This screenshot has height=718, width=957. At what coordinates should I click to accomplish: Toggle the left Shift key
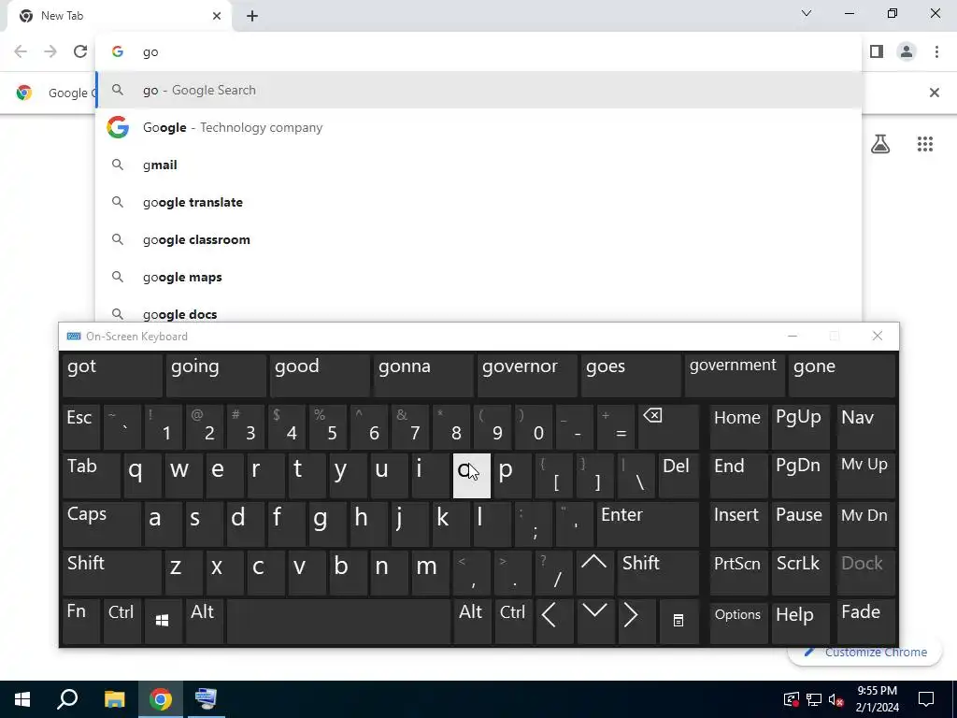(112, 572)
